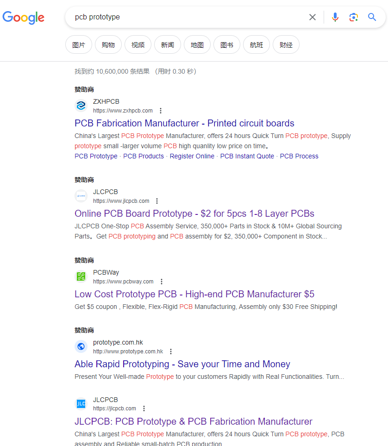Open Google Lens image search

[x=353, y=17]
